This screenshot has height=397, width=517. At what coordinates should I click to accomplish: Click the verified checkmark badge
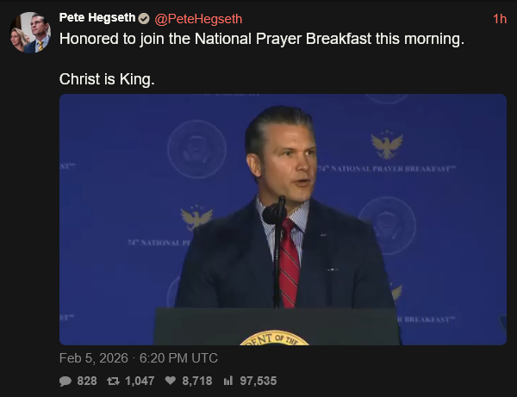(x=144, y=18)
